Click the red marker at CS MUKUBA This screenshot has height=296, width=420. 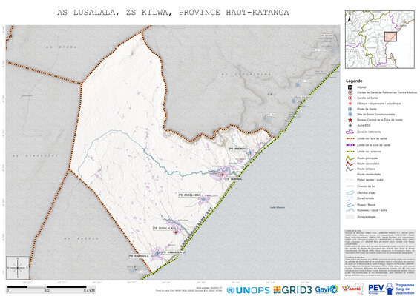click(222, 175)
